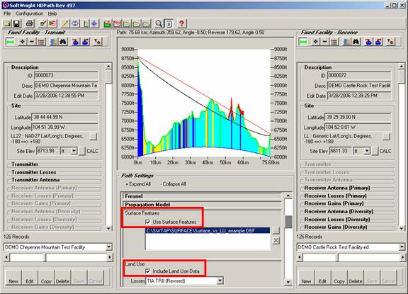Screen dimensions: 408x294
Task: Click the Print toolbar icon
Action: pyautogui.click(x=30, y=24)
